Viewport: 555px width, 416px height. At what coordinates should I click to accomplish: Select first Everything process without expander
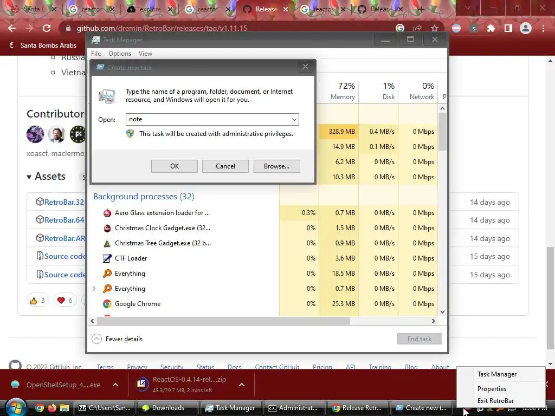click(x=130, y=274)
